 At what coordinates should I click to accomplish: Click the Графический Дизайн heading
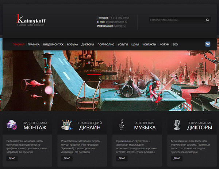point(90,125)
